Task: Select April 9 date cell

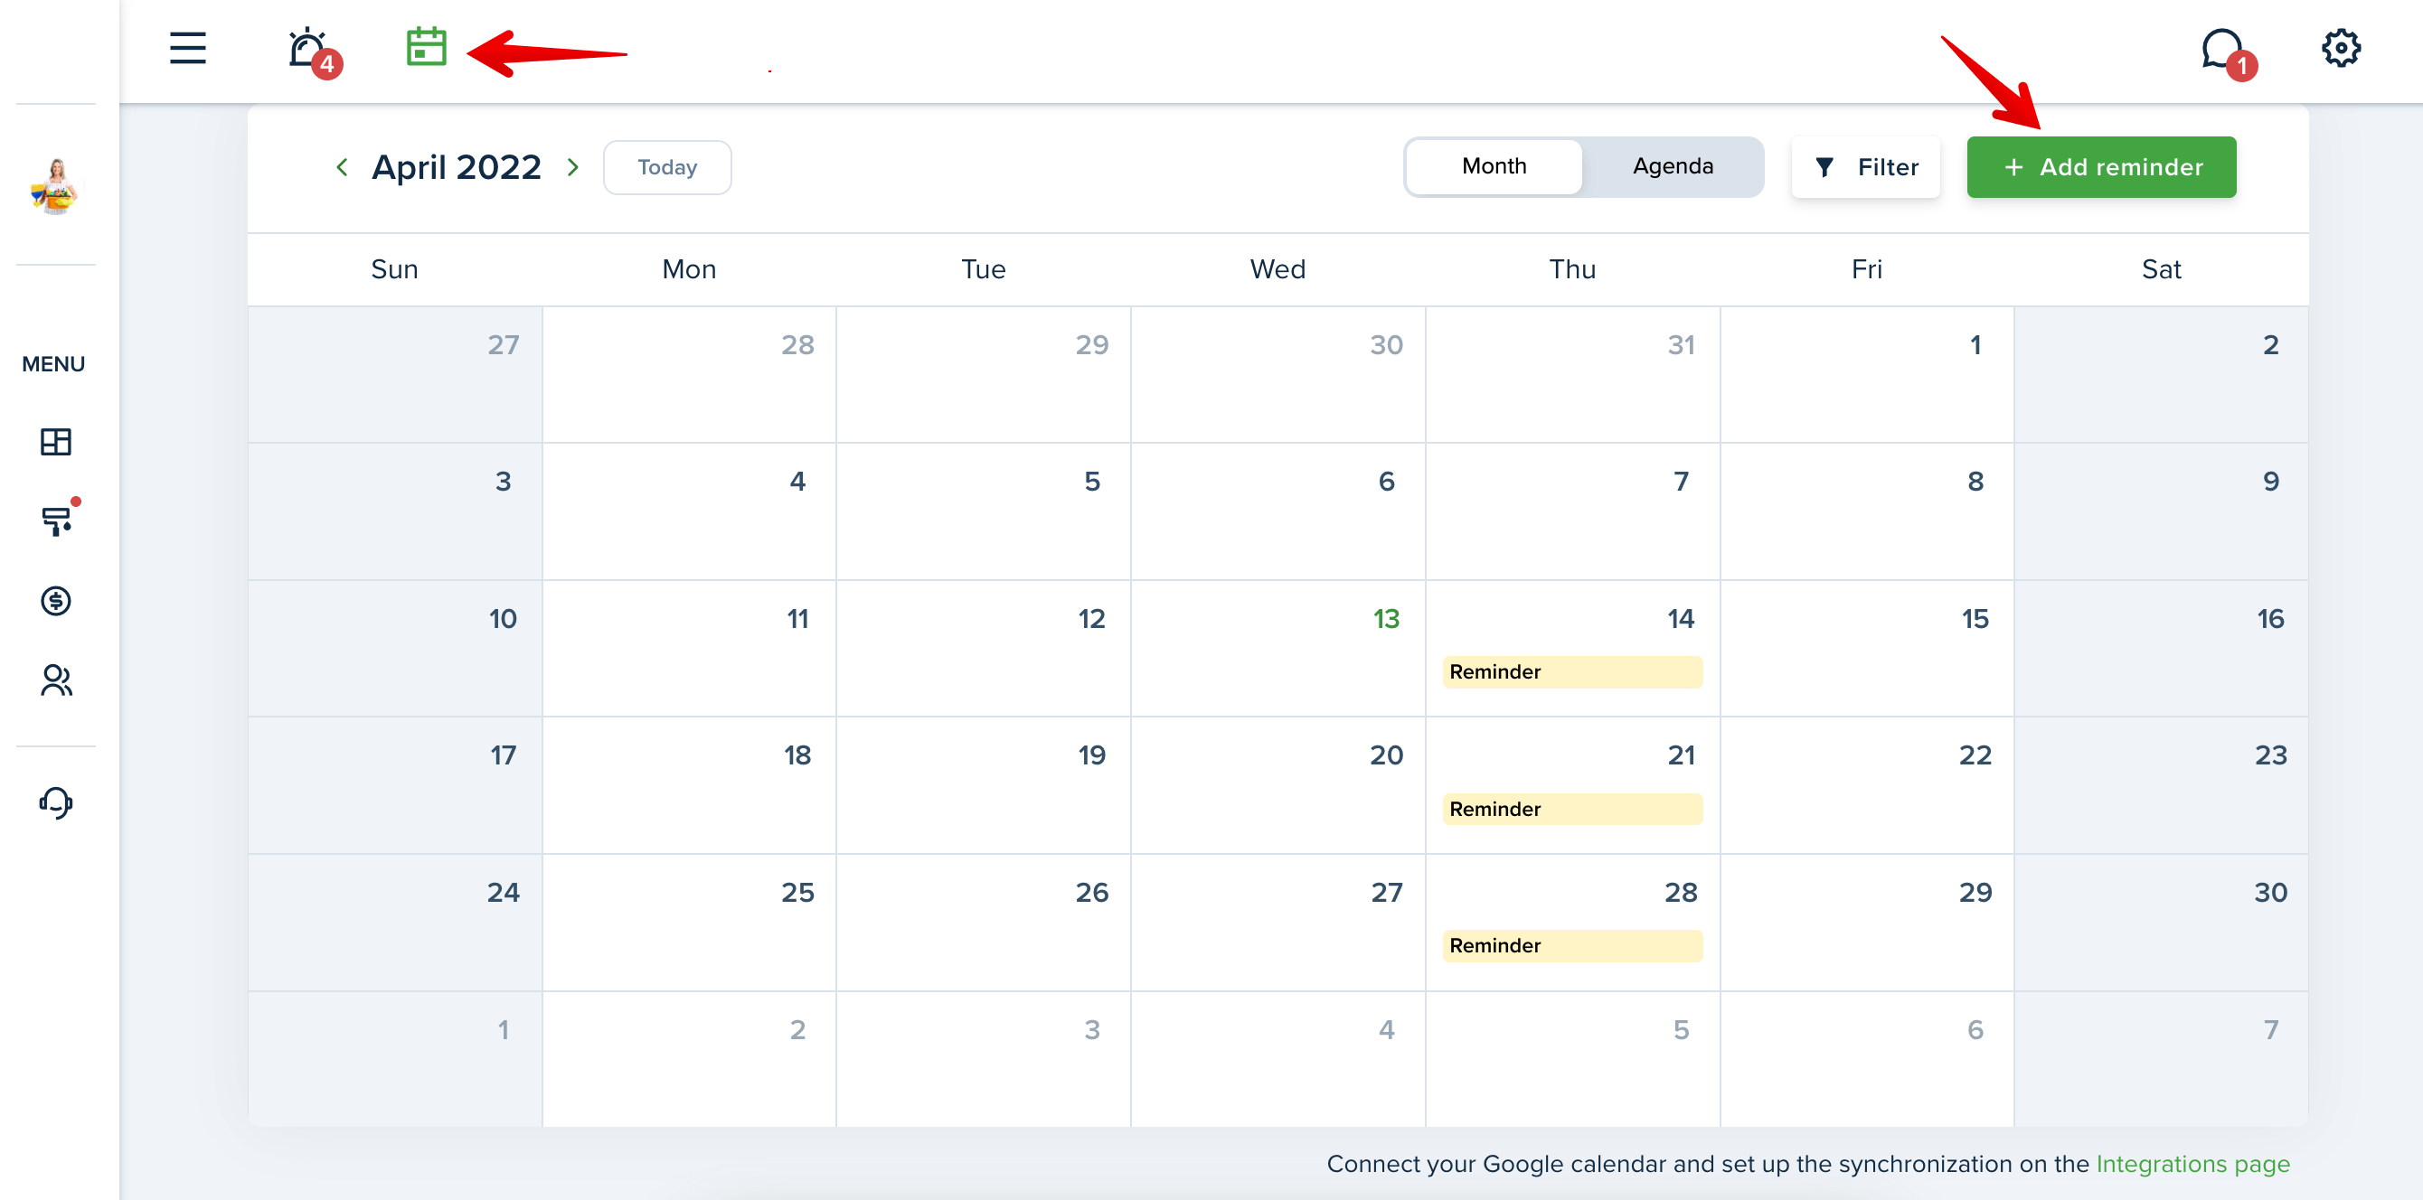Action: point(2161,511)
